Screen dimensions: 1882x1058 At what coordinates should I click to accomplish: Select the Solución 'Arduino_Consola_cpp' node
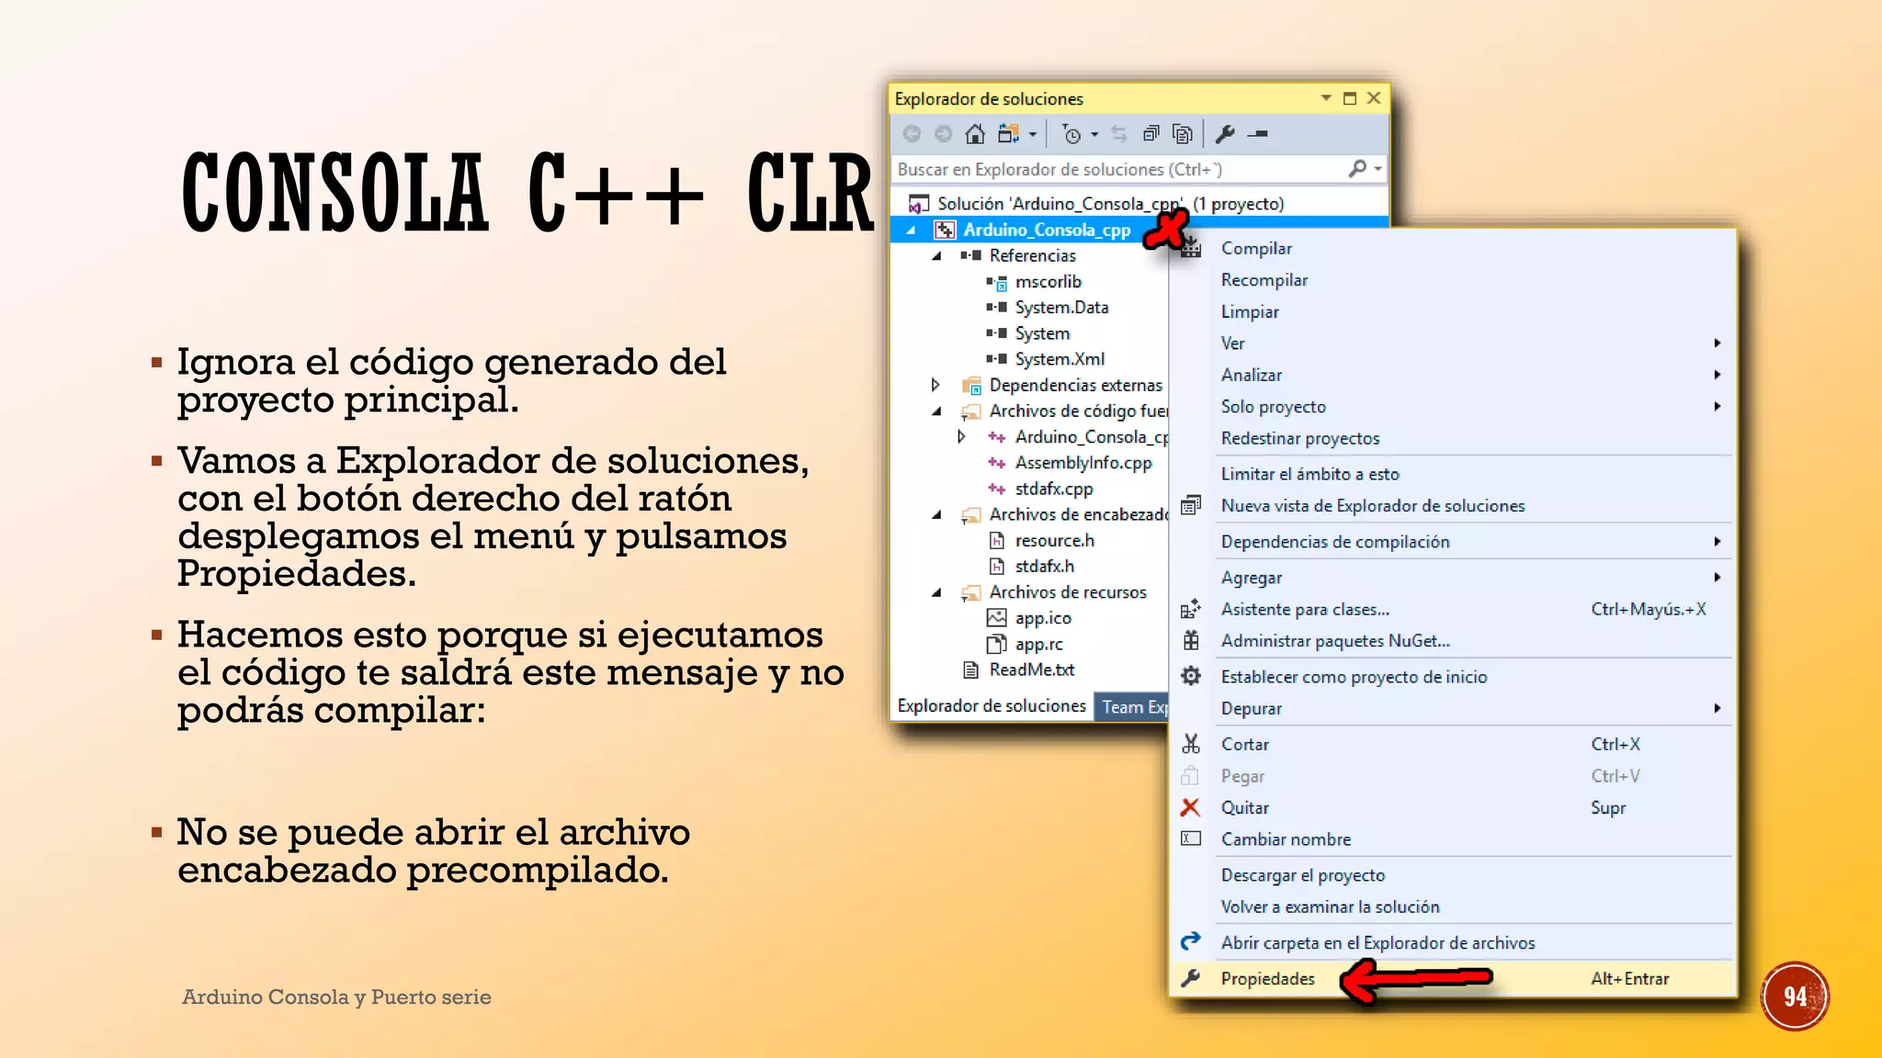(1110, 204)
